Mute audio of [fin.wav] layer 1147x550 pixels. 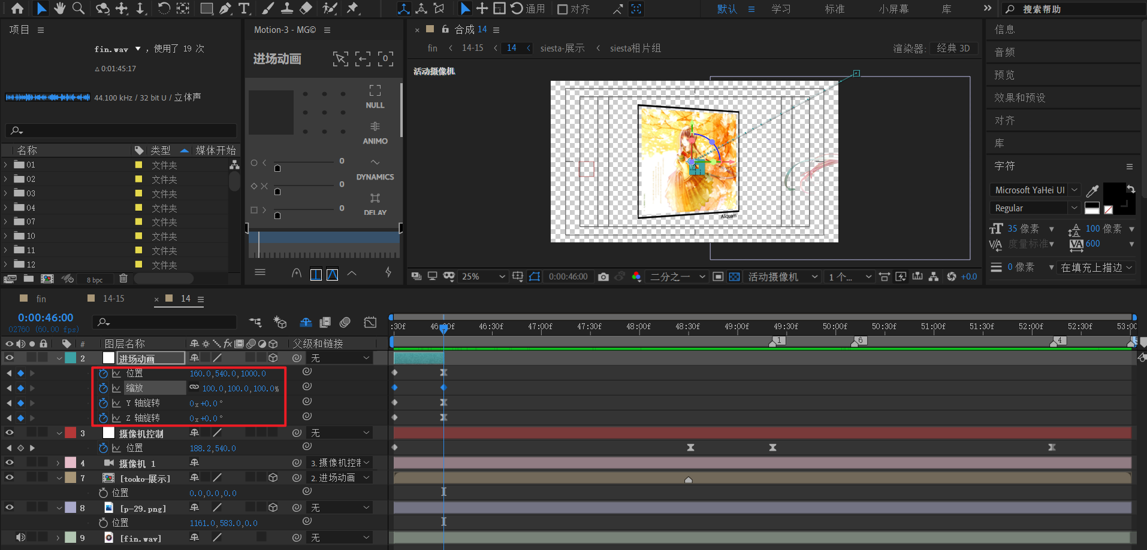21,537
